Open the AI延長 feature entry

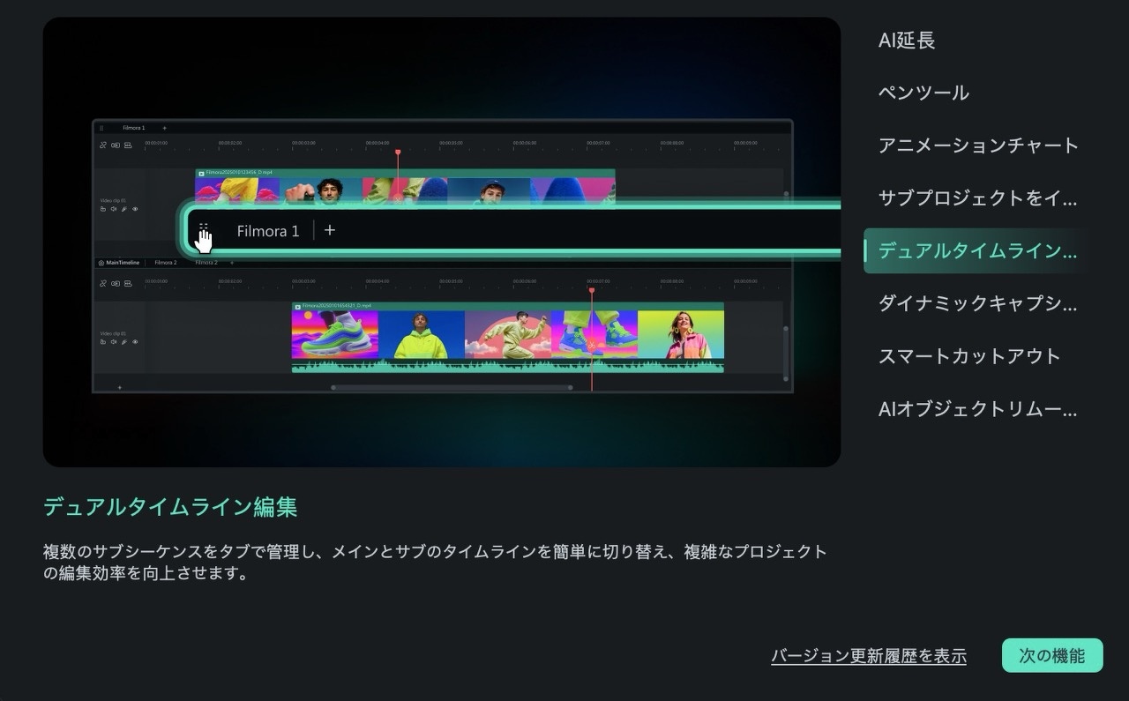click(906, 41)
